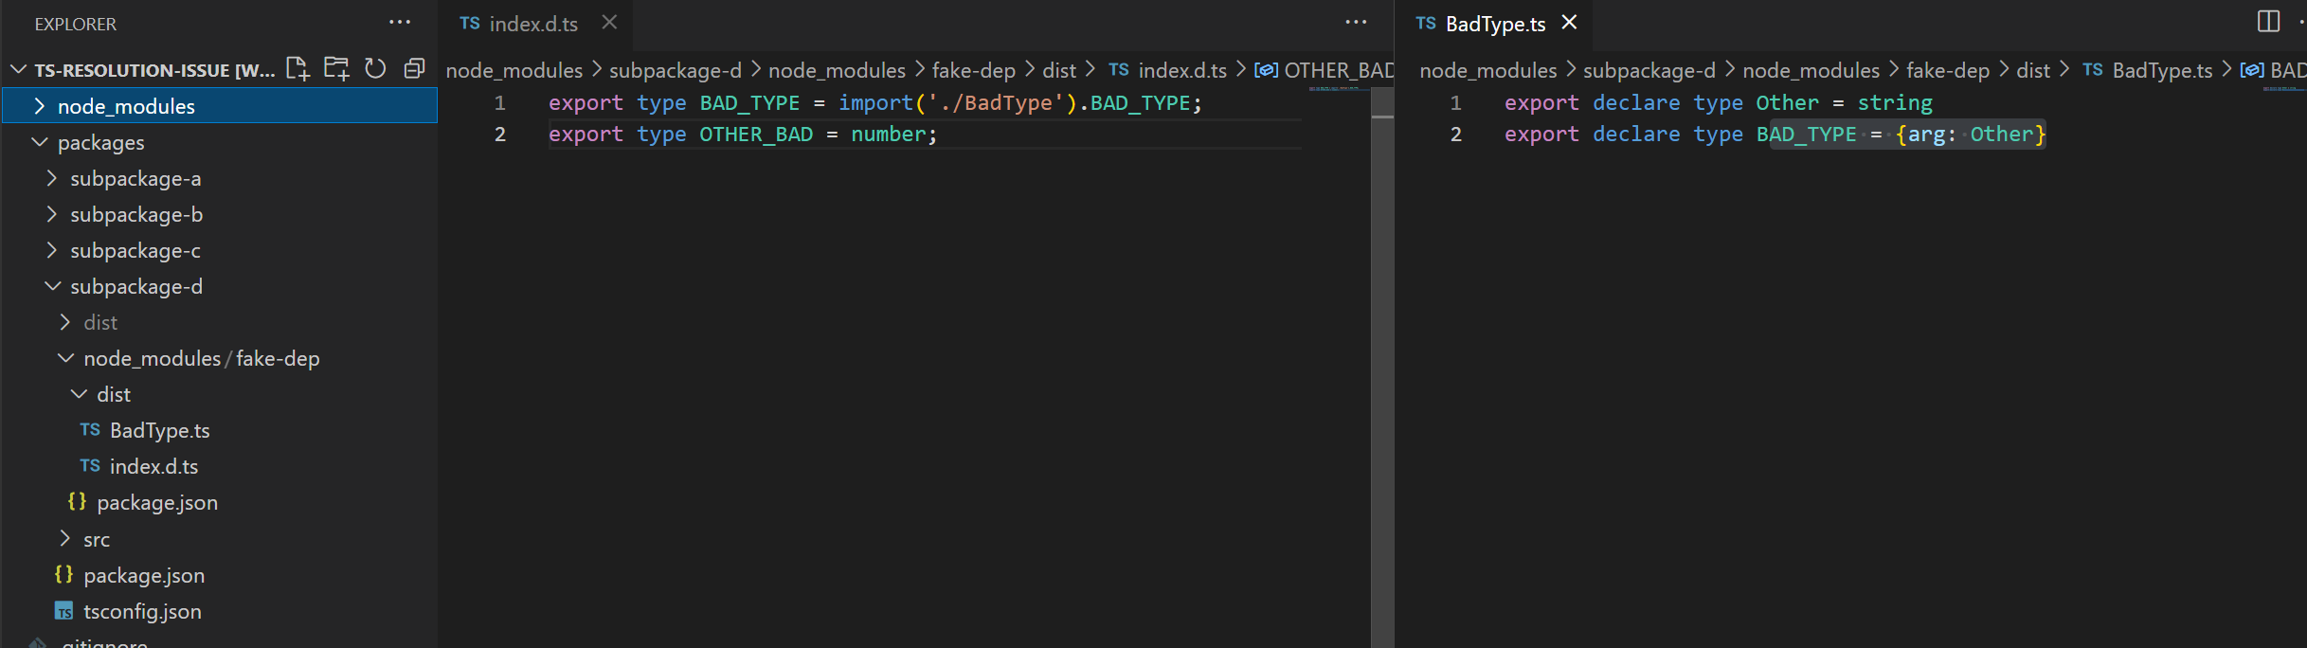Screen dimensions: 2307x648
Task: Close the BadType.ts tab
Action: pyautogui.click(x=1569, y=23)
